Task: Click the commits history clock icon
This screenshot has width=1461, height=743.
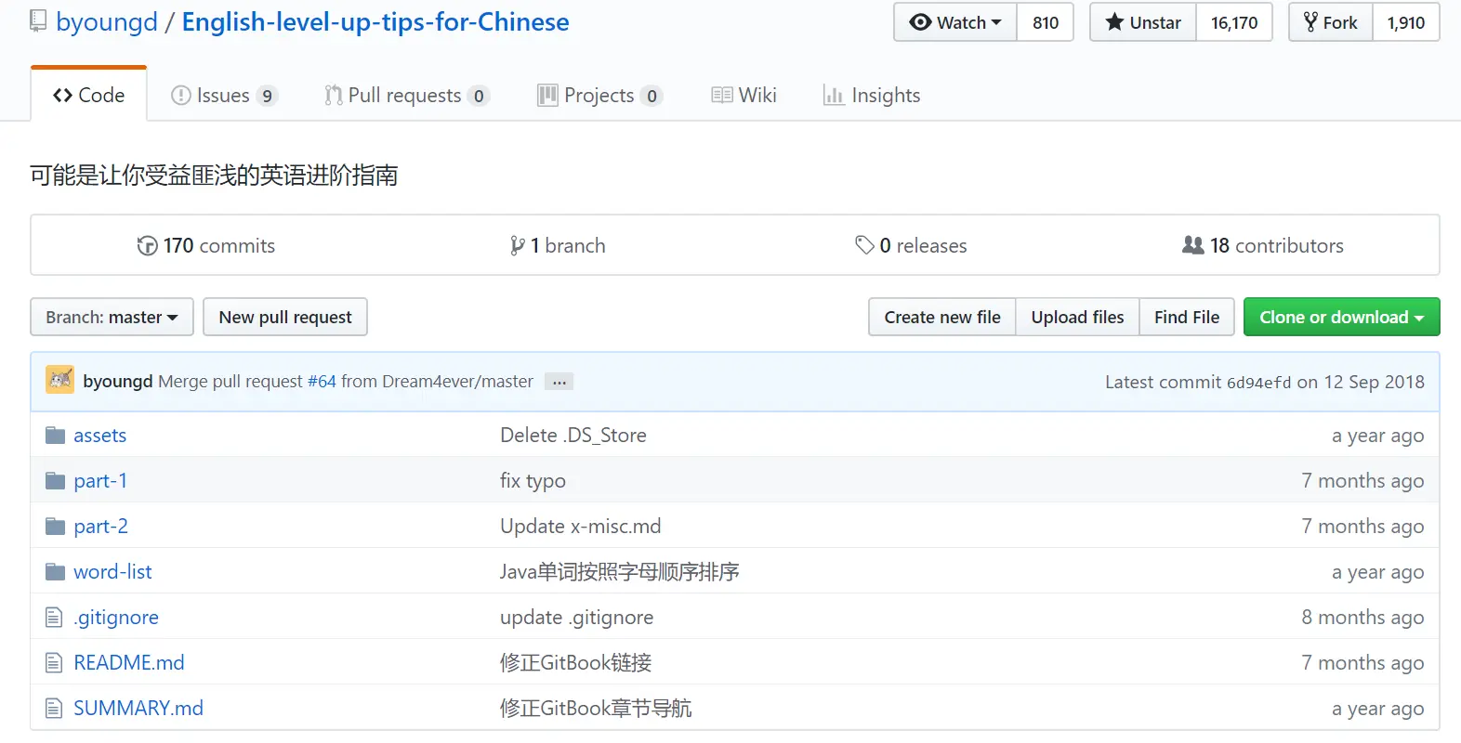Action: pyautogui.click(x=147, y=245)
